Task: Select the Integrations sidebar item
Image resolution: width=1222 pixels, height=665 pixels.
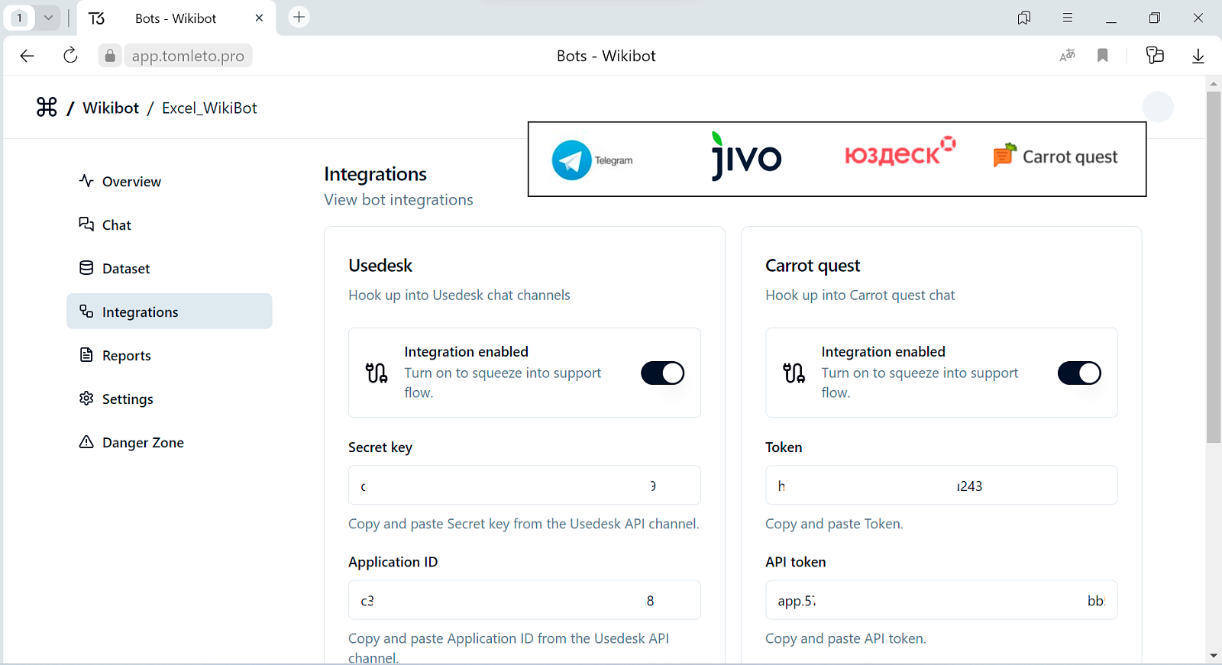Action: click(170, 312)
